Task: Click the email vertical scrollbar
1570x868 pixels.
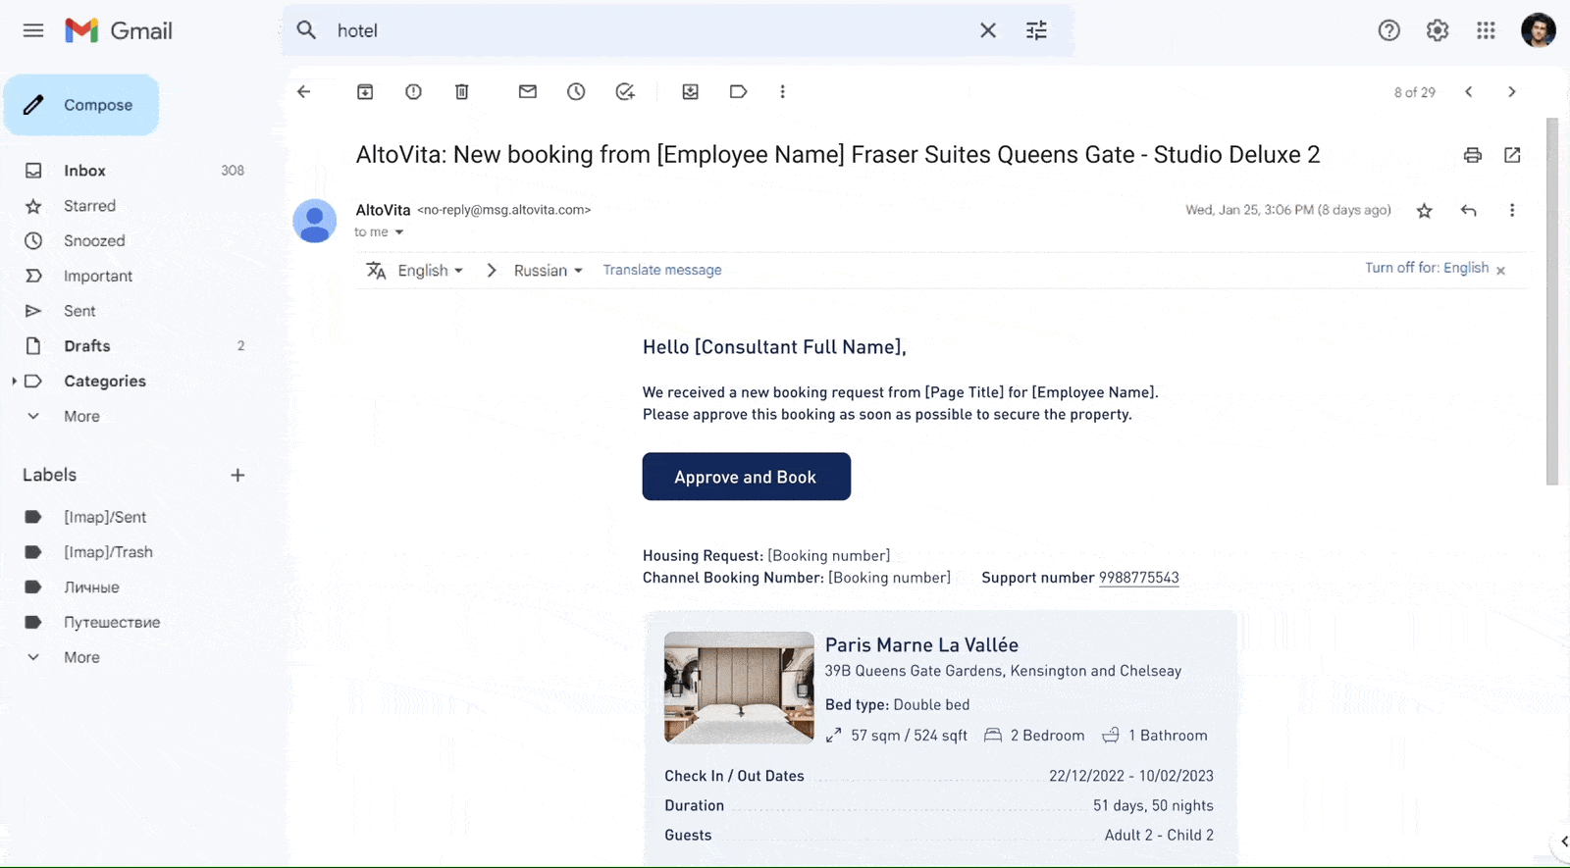Action: pyautogui.click(x=1552, y=302)
